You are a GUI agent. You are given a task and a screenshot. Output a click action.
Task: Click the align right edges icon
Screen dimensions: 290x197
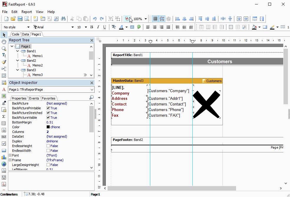tap(191, 19)
